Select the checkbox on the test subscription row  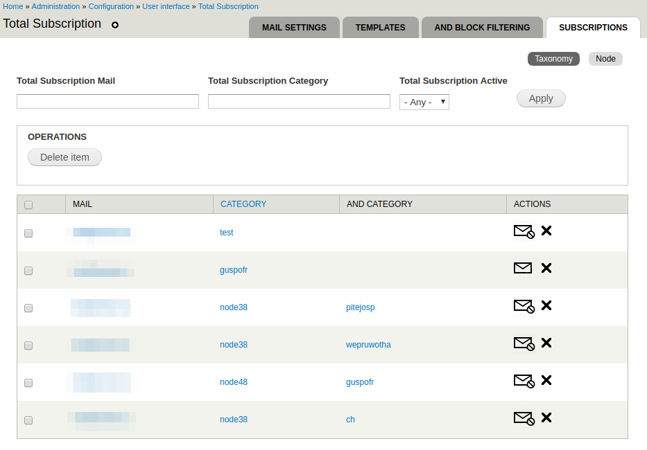pos(28,233)
